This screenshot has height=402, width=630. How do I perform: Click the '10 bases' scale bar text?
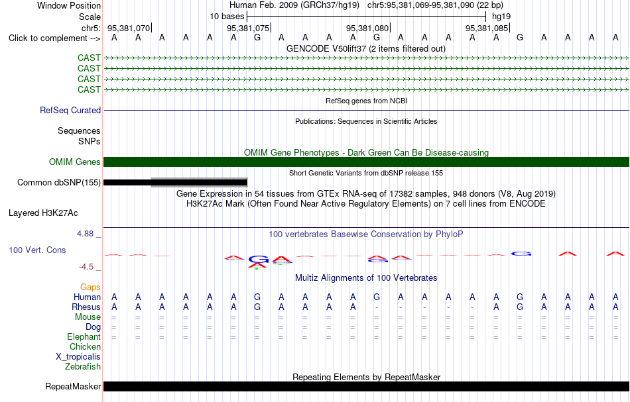click(x=227, y=17)
